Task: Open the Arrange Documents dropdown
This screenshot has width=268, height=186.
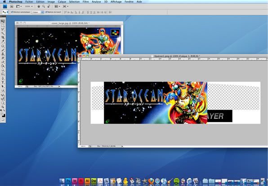Action: coord(57,6)
